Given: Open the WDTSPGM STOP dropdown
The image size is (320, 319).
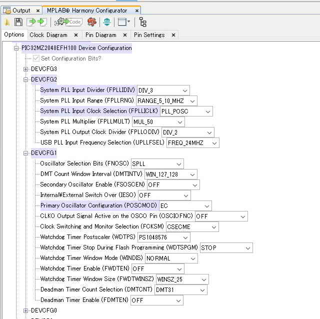Looking at the screenshot, I should click(x=226, y=248).
